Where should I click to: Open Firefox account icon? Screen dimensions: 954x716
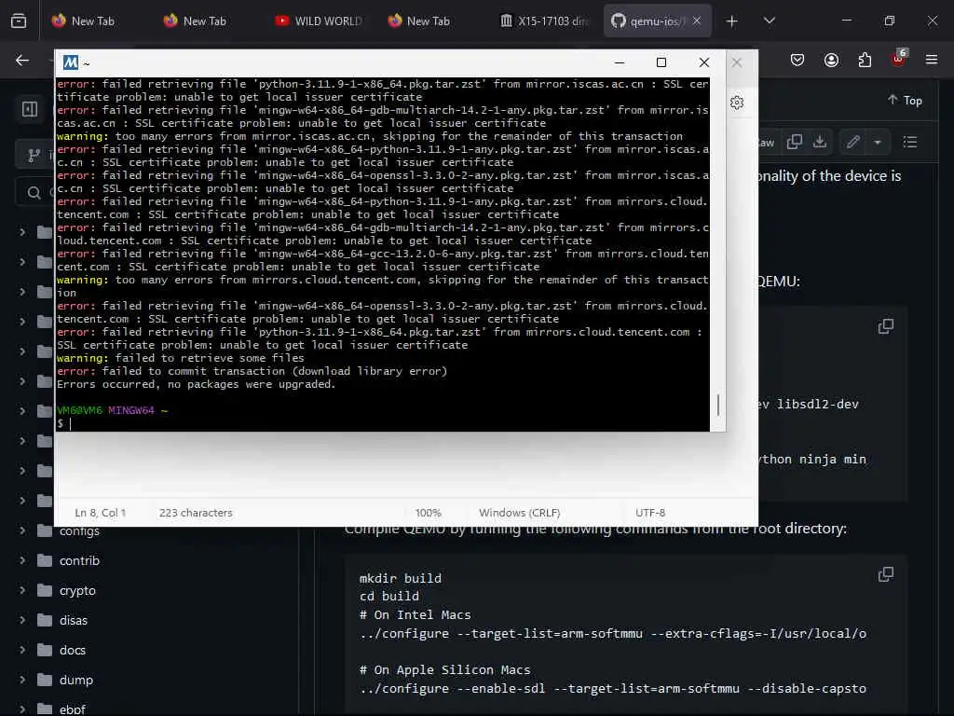(831, 60)
